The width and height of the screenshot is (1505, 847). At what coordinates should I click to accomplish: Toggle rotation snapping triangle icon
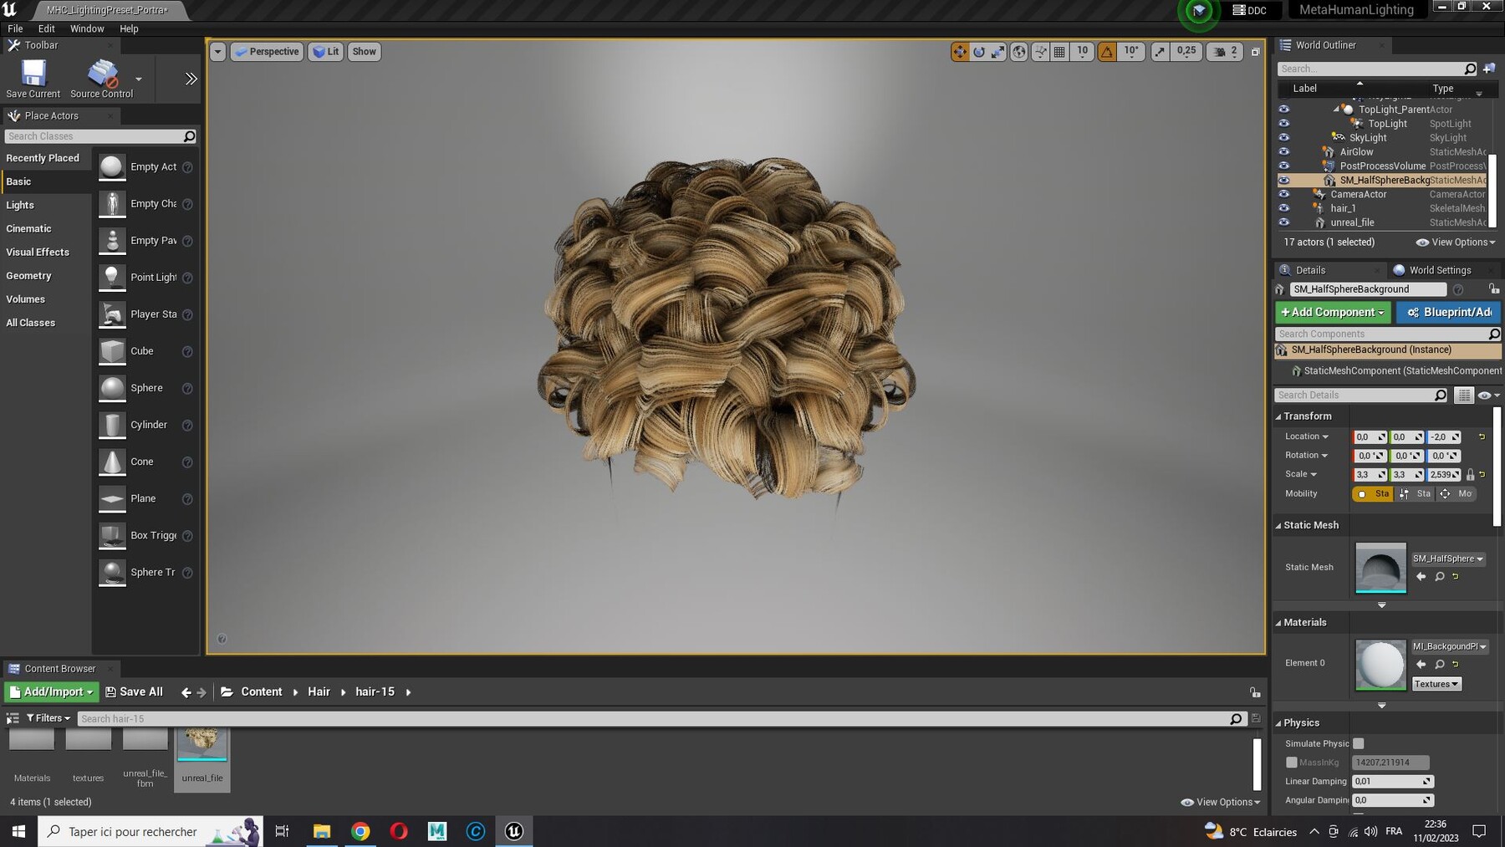[1108, 51]
